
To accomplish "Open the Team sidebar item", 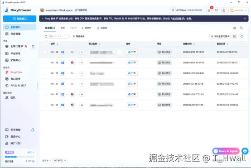I will click(x=19, y=97).
